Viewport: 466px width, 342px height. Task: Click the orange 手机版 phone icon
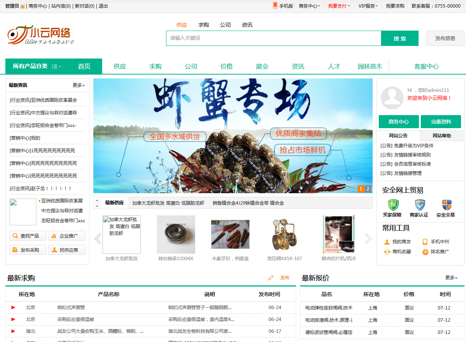(x=275, y=5)
